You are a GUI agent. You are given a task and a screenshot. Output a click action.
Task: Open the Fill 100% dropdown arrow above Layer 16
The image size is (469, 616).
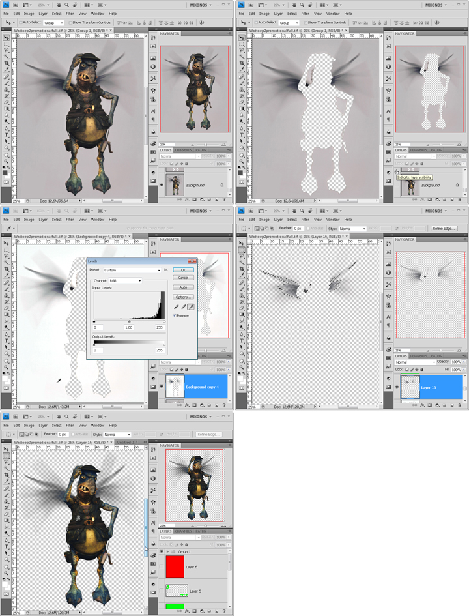coord(464,370)
